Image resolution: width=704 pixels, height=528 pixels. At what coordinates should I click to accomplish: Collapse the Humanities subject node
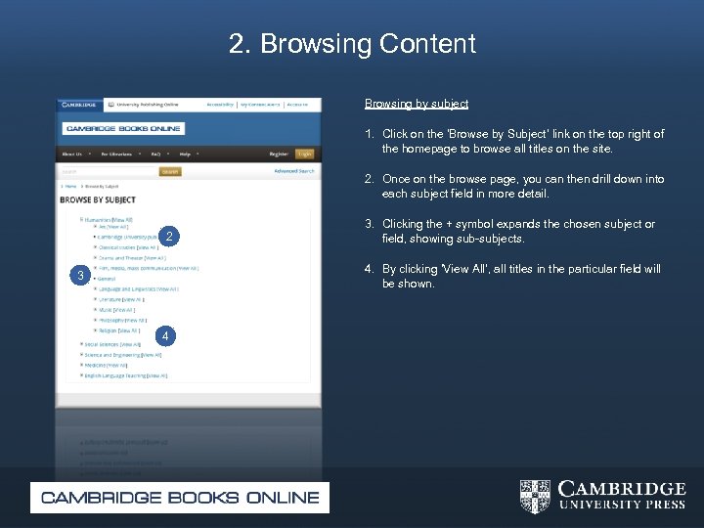82,220
